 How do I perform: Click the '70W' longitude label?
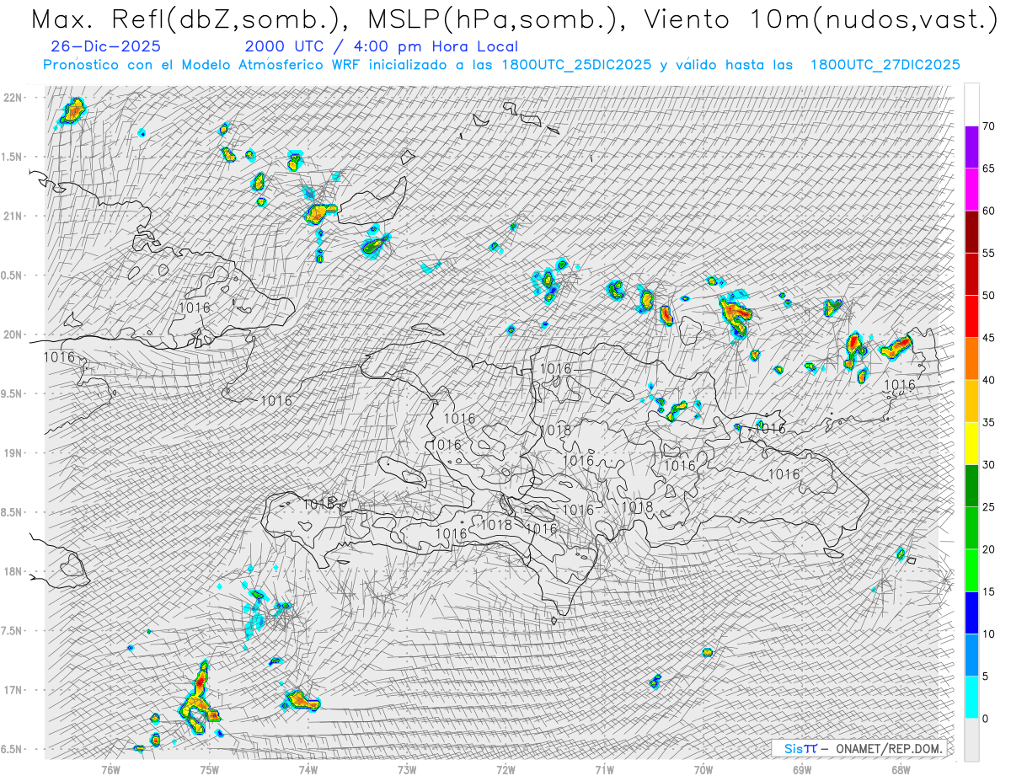click(703, 769)
